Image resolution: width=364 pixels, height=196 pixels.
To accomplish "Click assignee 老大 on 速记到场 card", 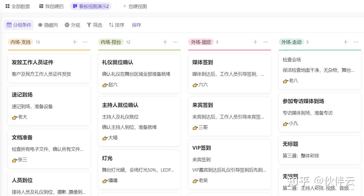I will tap(20, 117).
